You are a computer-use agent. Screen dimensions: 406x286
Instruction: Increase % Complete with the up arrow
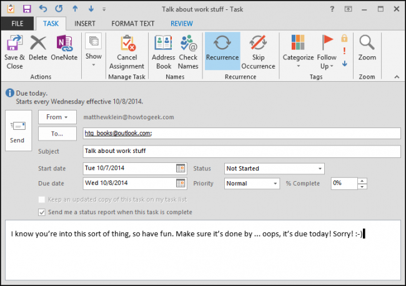point(362,180)
